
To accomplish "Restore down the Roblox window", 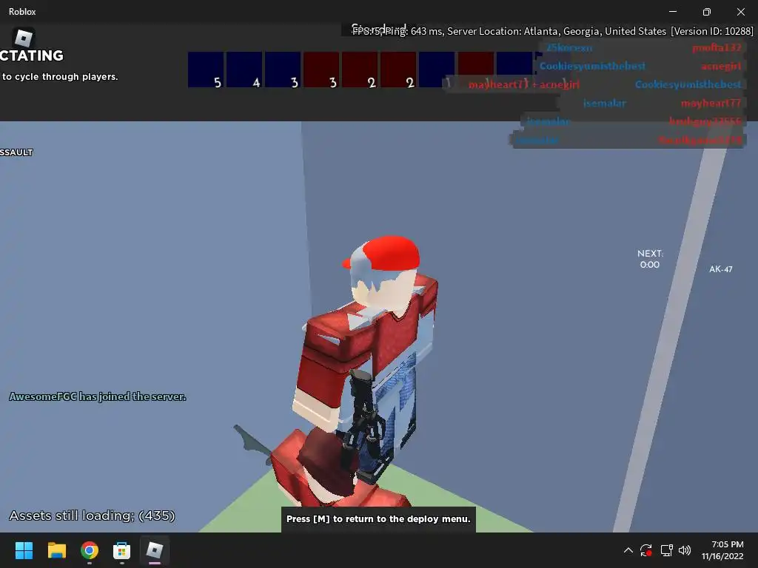I will click(707, 12).
